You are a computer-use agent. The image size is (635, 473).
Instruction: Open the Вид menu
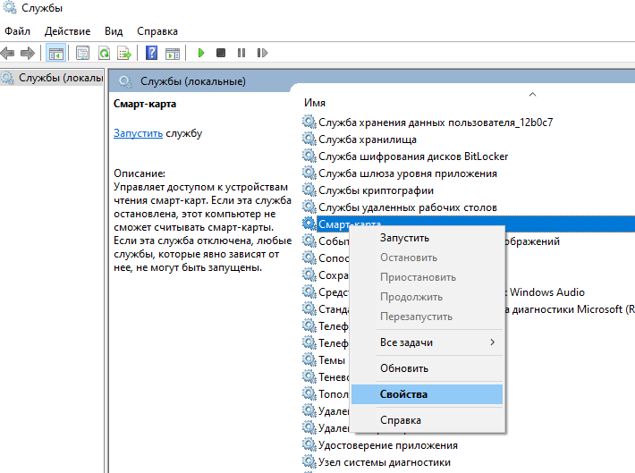pos(114,31)
